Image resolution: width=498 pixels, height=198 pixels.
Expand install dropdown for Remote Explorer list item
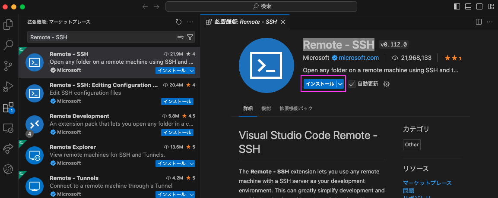click(191, 164)
